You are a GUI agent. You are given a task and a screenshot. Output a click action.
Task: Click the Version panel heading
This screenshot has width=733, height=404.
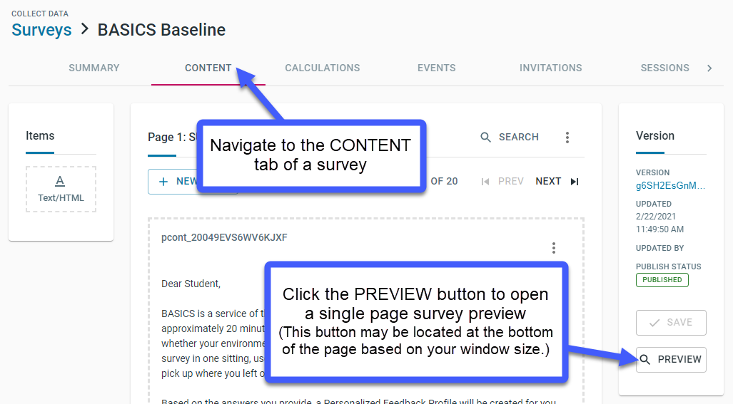pos(655,136)
